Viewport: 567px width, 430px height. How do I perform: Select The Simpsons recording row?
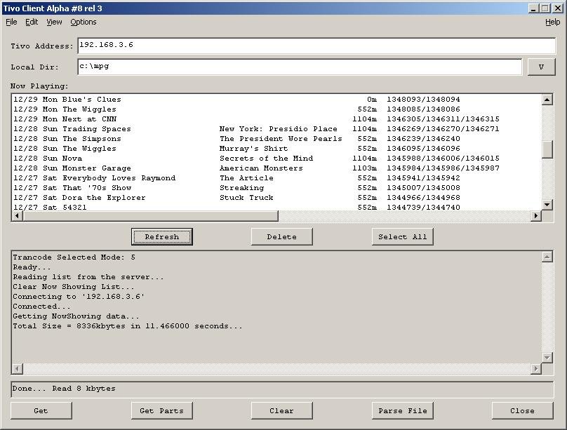click(x=276, y=139)
